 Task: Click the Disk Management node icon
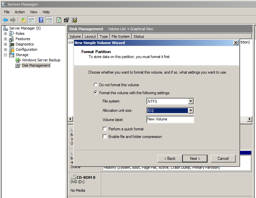(x=18, y=65)
